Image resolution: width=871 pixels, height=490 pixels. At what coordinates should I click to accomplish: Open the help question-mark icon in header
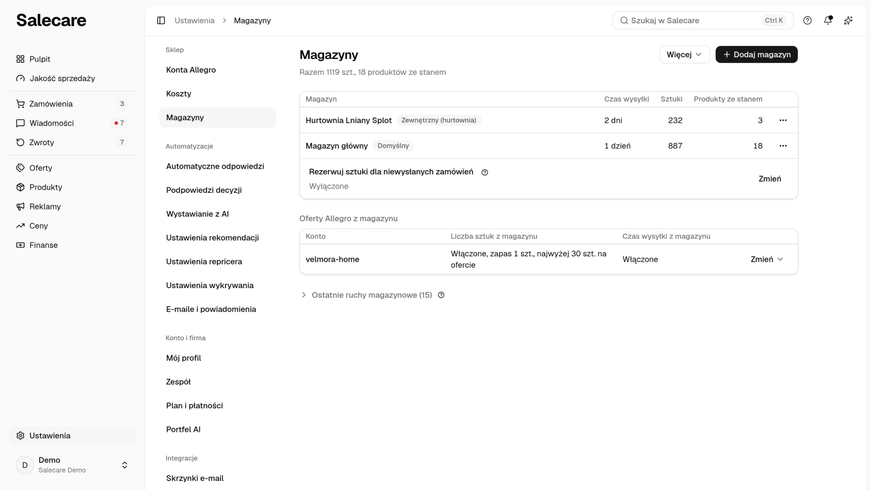tap(807, 20)
